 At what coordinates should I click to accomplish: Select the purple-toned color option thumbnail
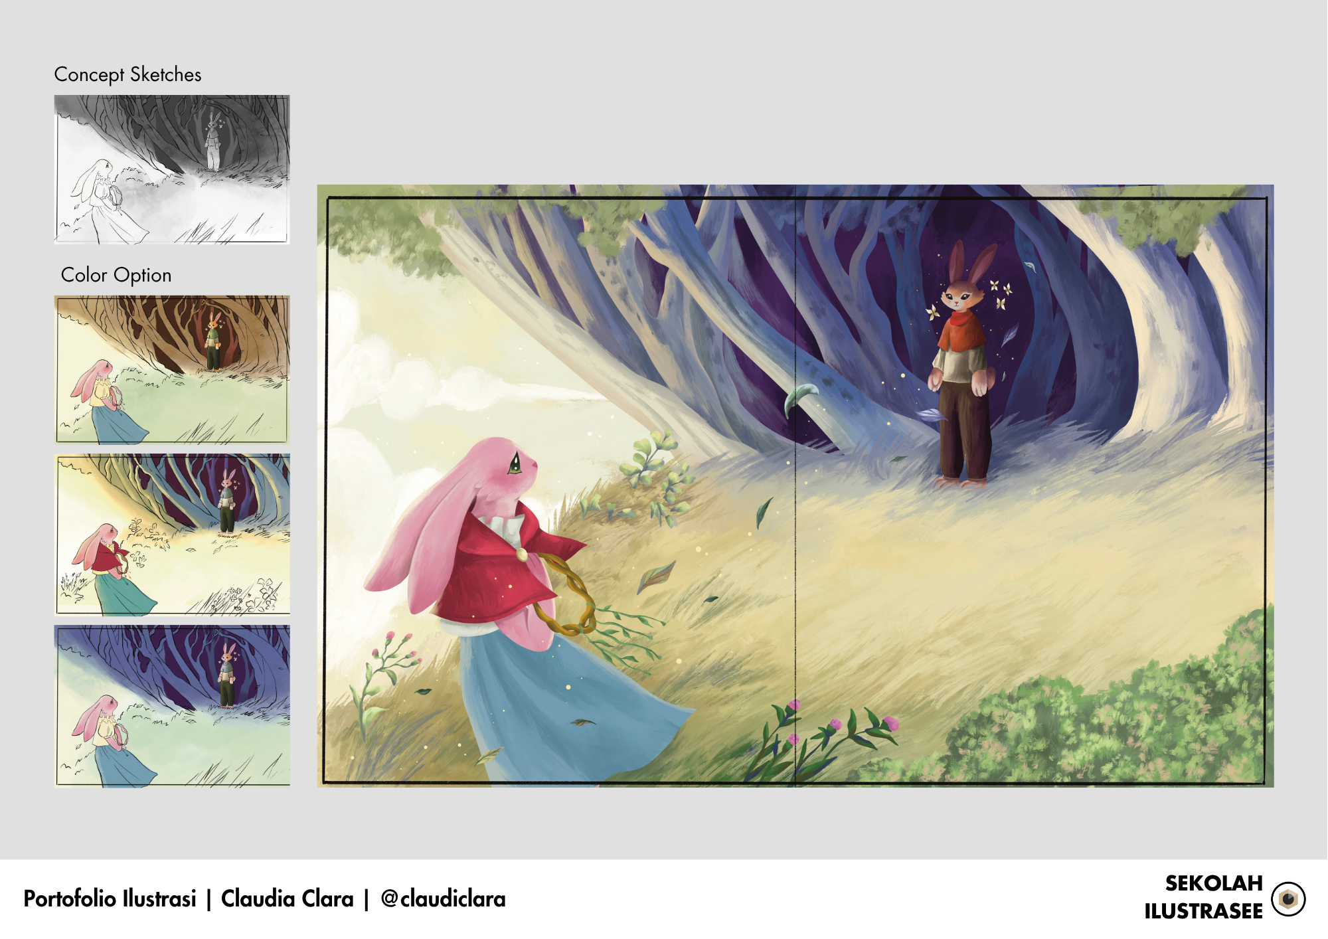172,705
